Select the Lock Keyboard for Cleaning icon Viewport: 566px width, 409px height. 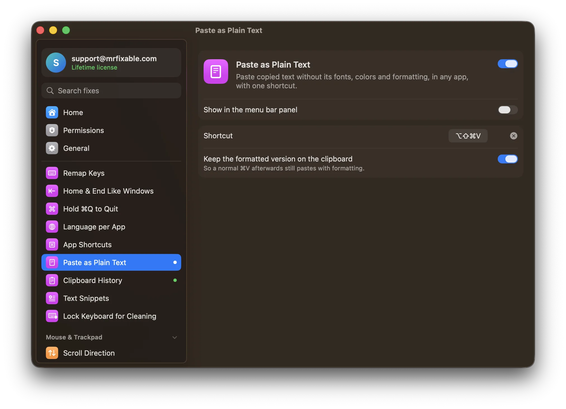[52, 316]
